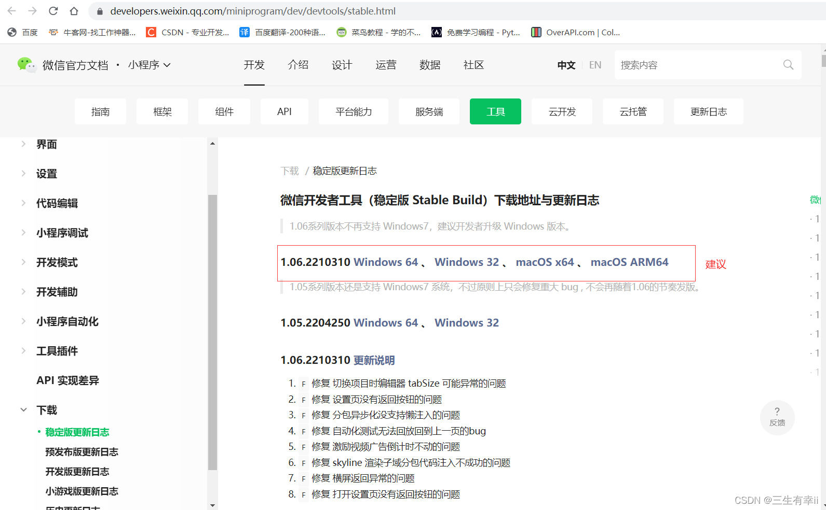Open the API sub-navigation tab
The height and width of the screenshot is (510, 826).
285,111
